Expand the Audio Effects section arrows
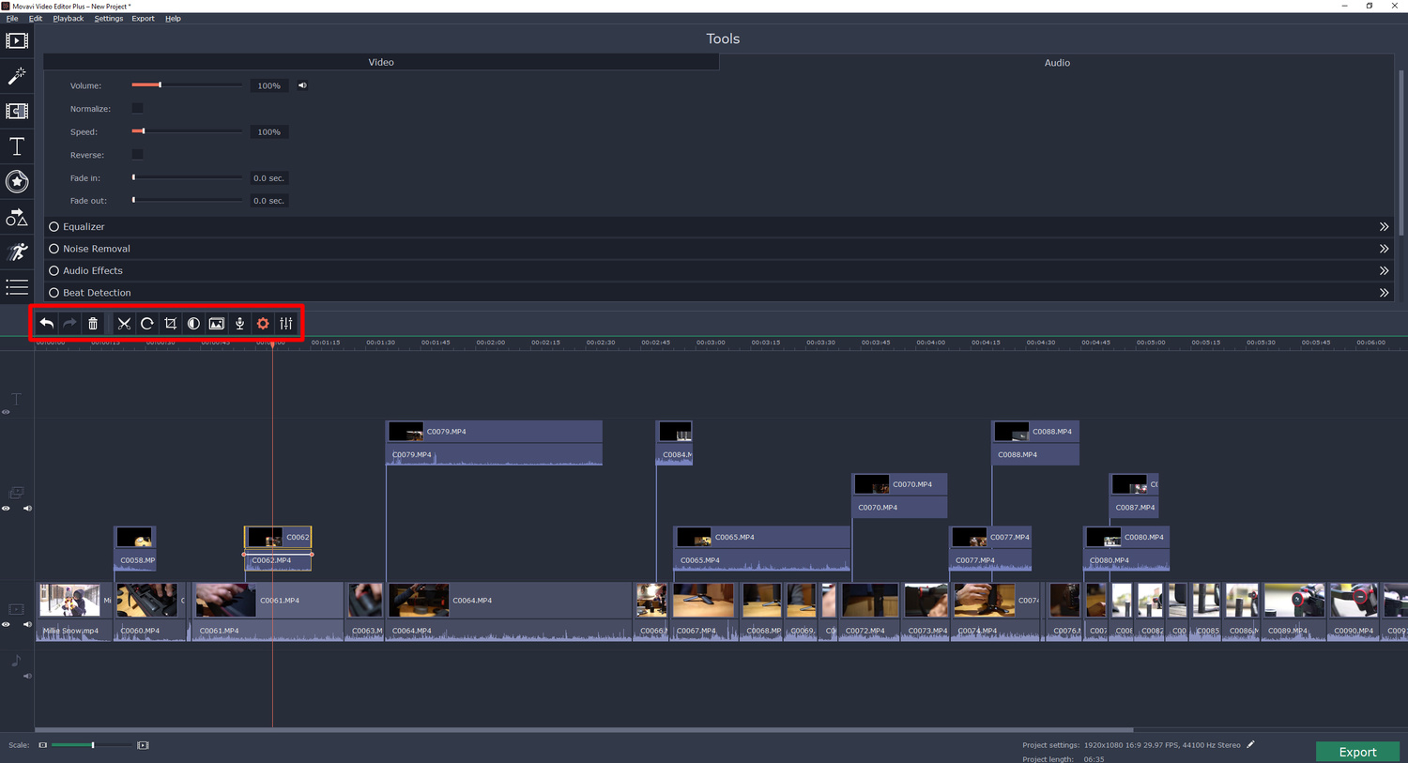1408x763 pixels. click(x=1384, y=270)
